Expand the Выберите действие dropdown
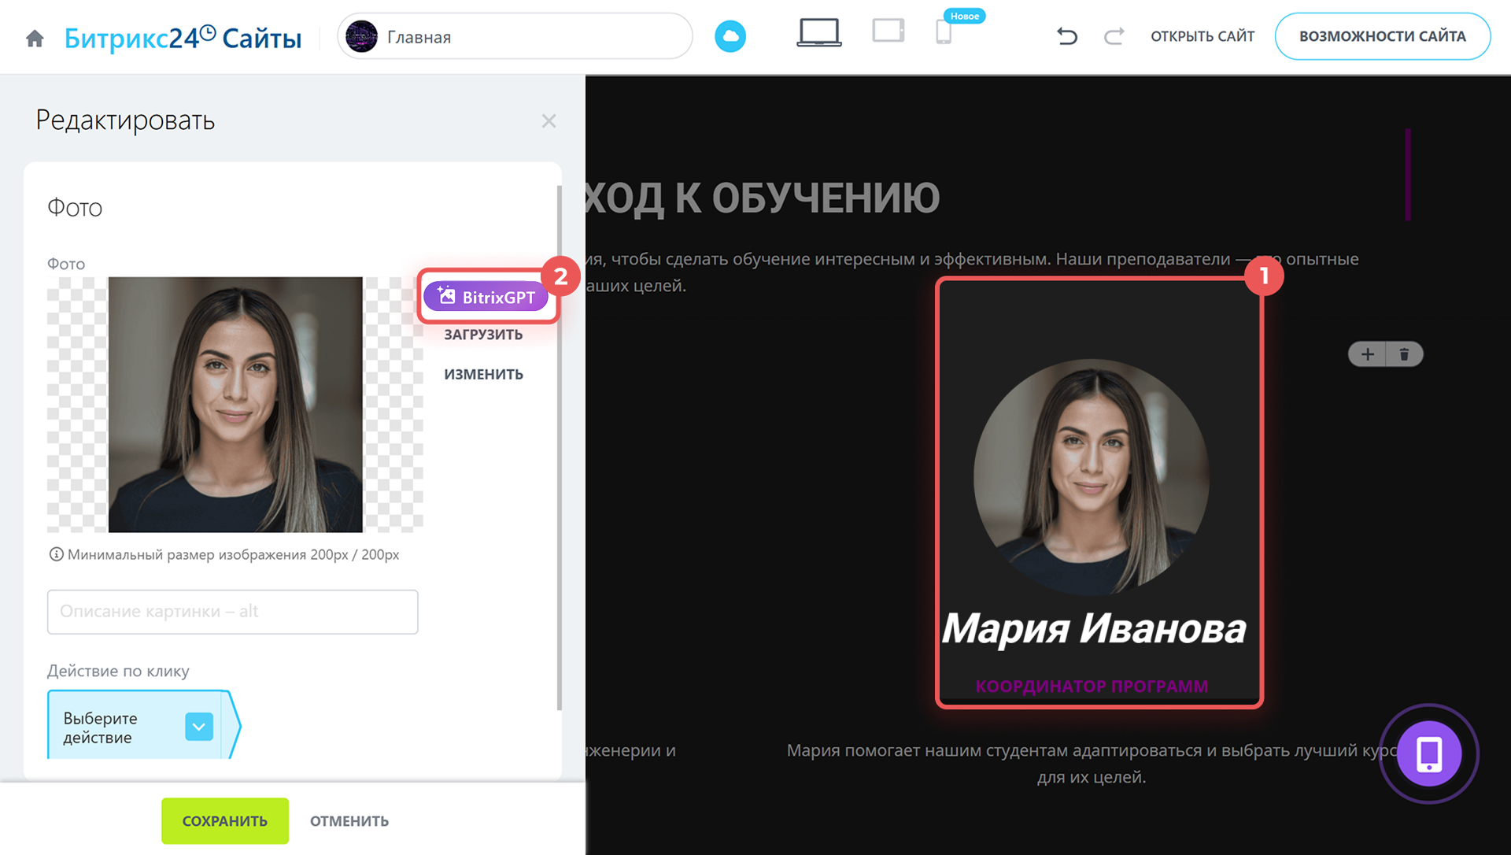 [x=199, y=727]
